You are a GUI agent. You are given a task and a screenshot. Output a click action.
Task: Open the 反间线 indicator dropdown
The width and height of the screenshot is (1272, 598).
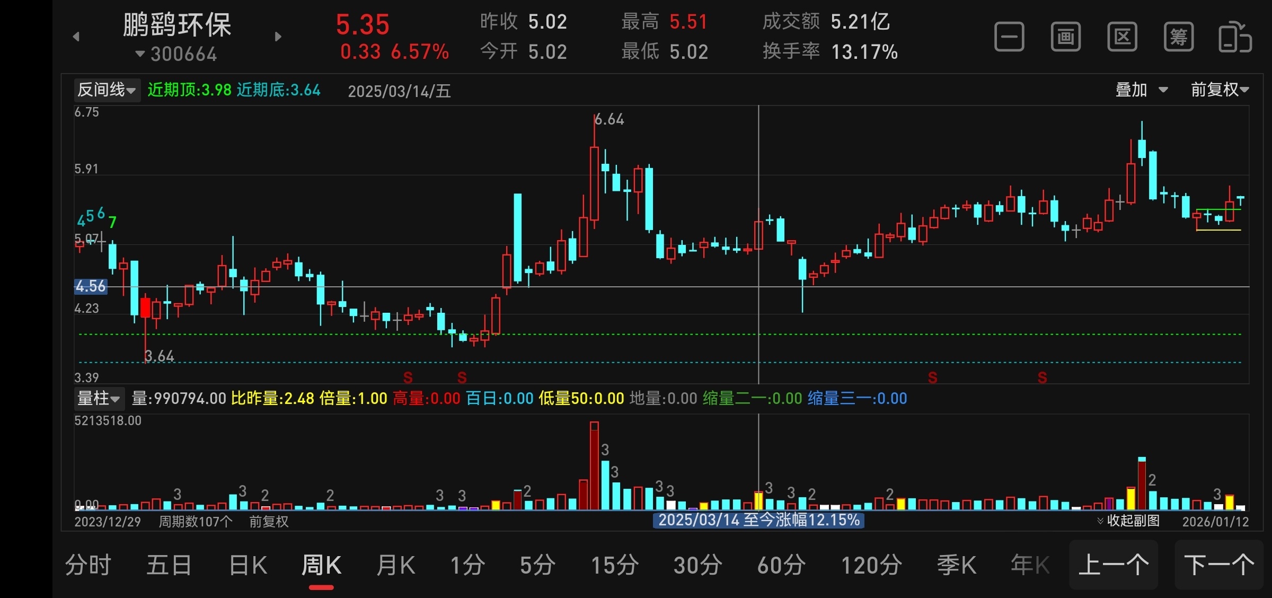[x=107, y=90]
